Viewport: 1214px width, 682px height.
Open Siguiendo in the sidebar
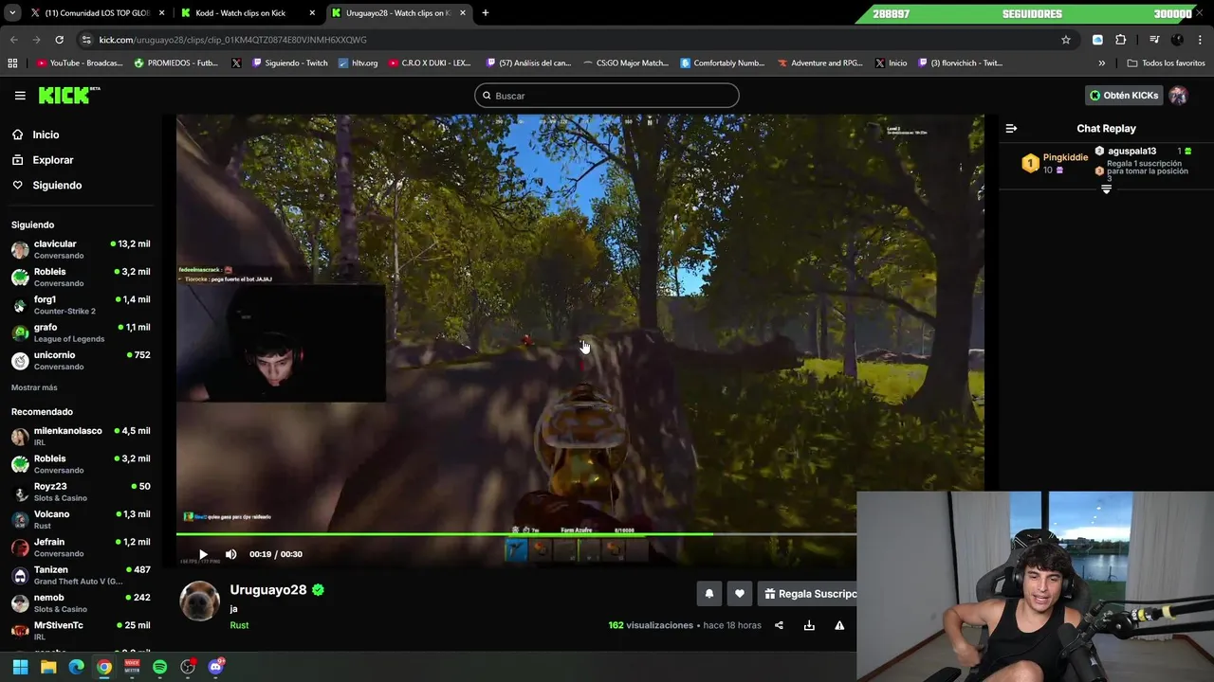click(x=57, y=185)
